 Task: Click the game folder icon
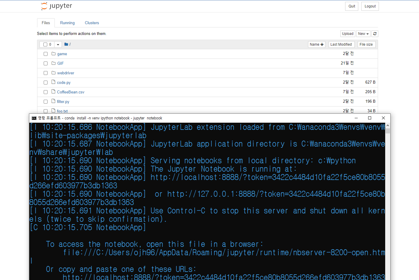54,54
